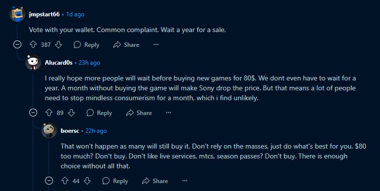Open the ellipsis menu on boersc's comment
Viewport: 380px width, 191px height.
[185, 181]
